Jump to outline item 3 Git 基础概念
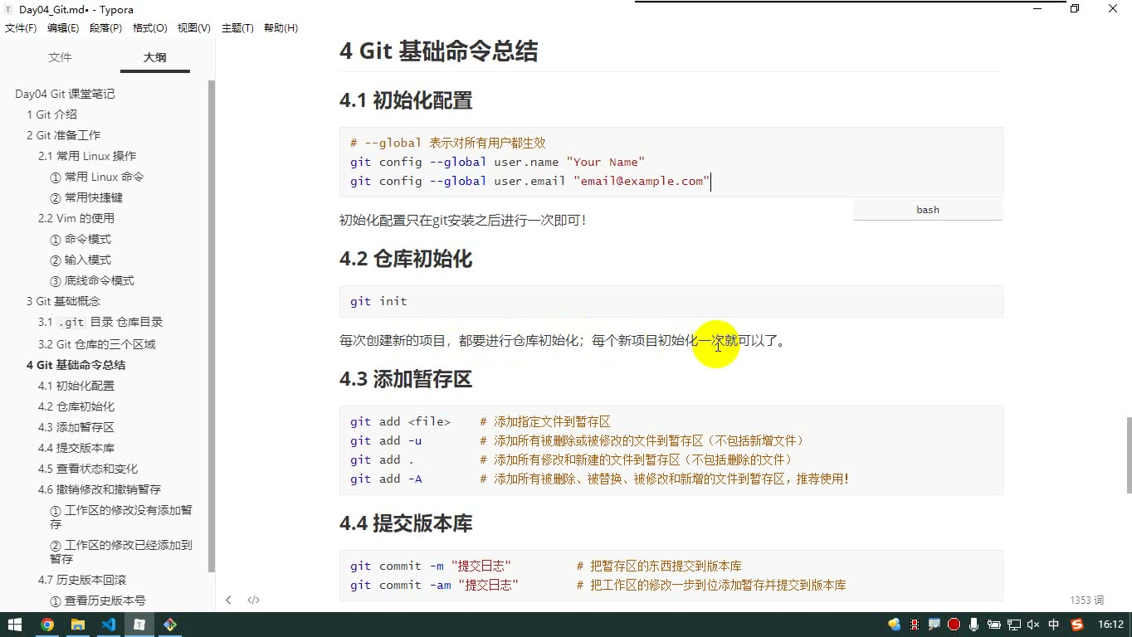 (x=63, y=301)
